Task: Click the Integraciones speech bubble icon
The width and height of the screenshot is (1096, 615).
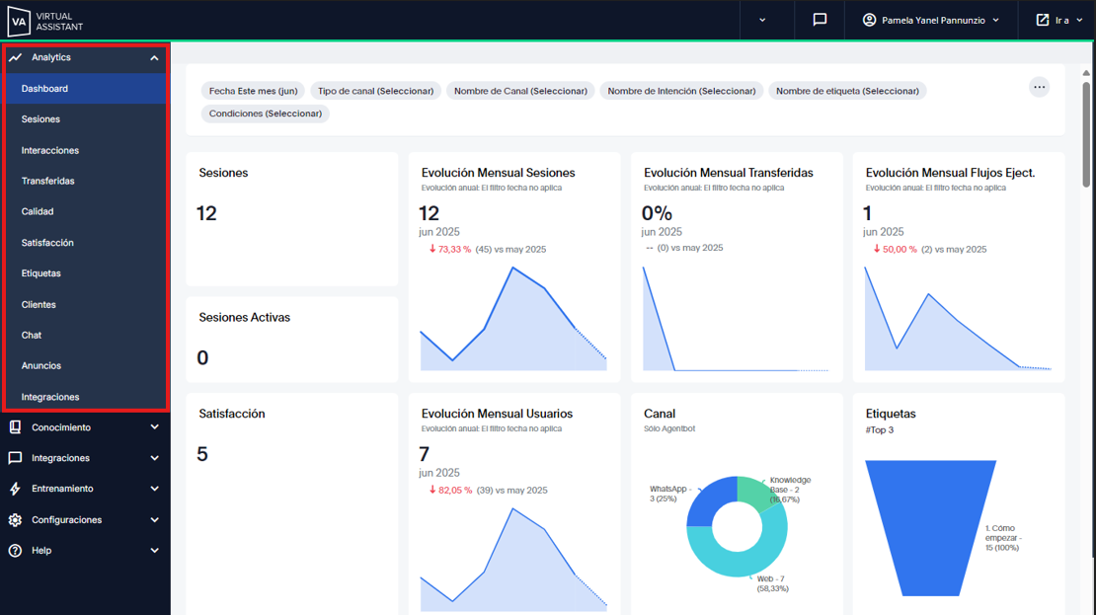Action: point(16,458)
